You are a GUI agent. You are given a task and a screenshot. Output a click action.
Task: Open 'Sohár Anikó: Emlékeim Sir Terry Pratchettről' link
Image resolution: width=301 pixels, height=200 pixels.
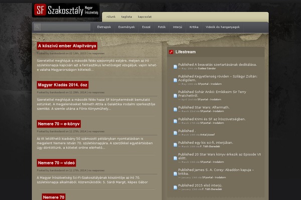(212, 94)
